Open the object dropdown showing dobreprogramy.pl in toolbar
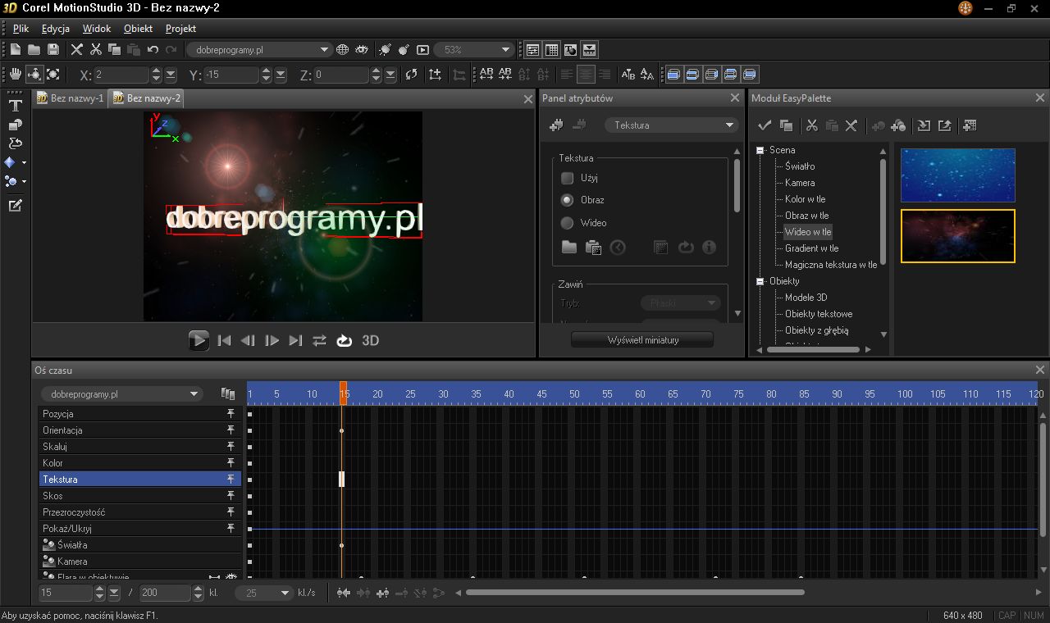 259,49
